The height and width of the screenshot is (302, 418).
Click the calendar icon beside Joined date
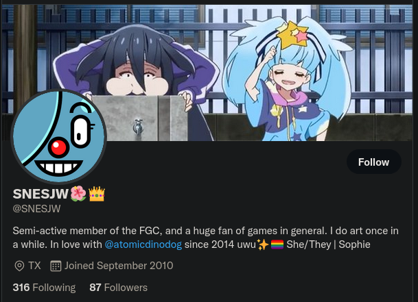coord(56,266)
